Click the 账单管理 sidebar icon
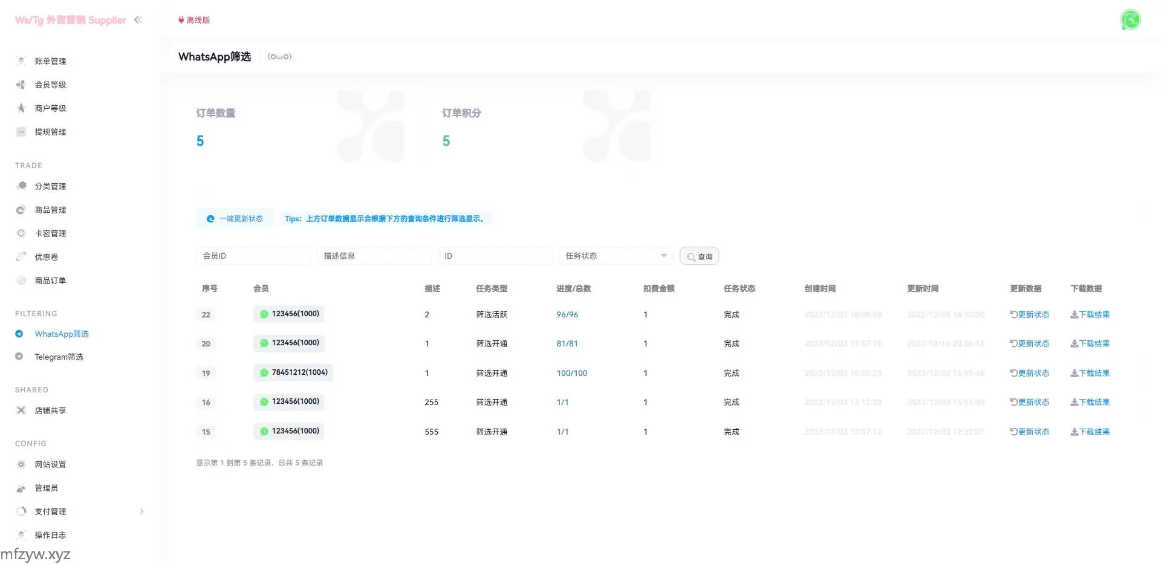The height and width of the screenshot is (564, 1161). (x=21, y=61)
